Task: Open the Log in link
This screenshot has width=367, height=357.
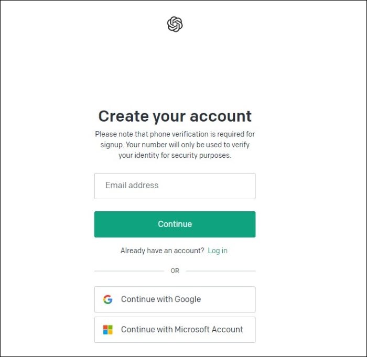Action: pyautogui.click(x=218, y=251)
